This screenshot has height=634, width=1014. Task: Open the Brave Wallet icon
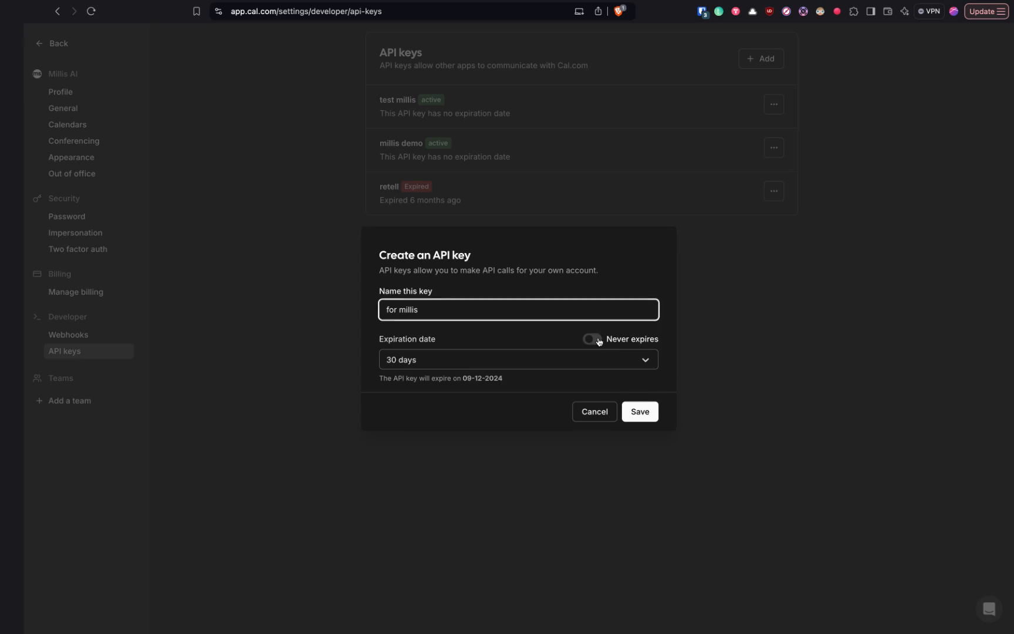tap(887, 11)
